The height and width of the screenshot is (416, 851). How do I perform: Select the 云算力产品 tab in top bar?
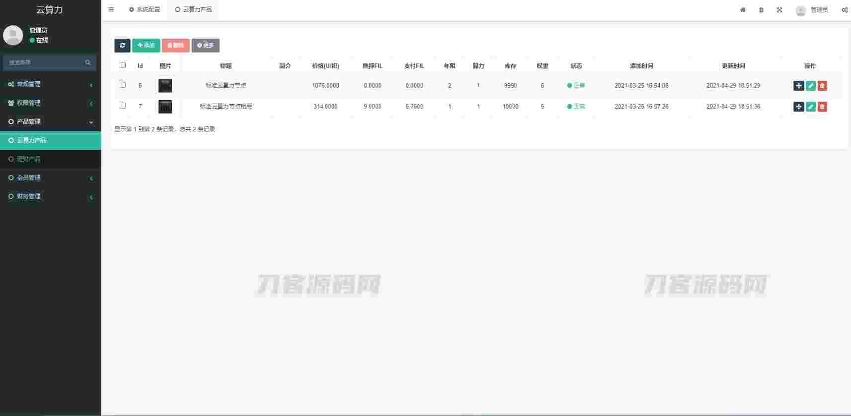[x=193, y=9]
